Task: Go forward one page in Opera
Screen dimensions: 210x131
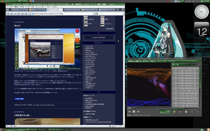Action: tap(15, 14)
